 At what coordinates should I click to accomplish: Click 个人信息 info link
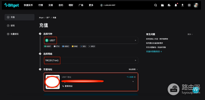(x=131, y=77)
